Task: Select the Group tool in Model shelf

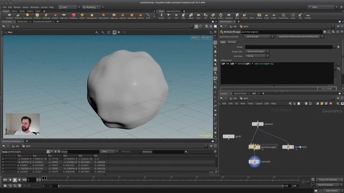Action: (x=293, y=16)
